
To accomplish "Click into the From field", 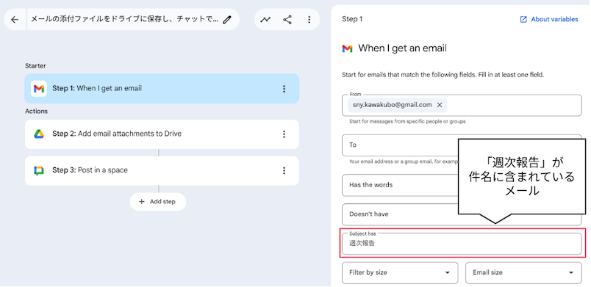I will pyautogui.click(x=462, y=105).
